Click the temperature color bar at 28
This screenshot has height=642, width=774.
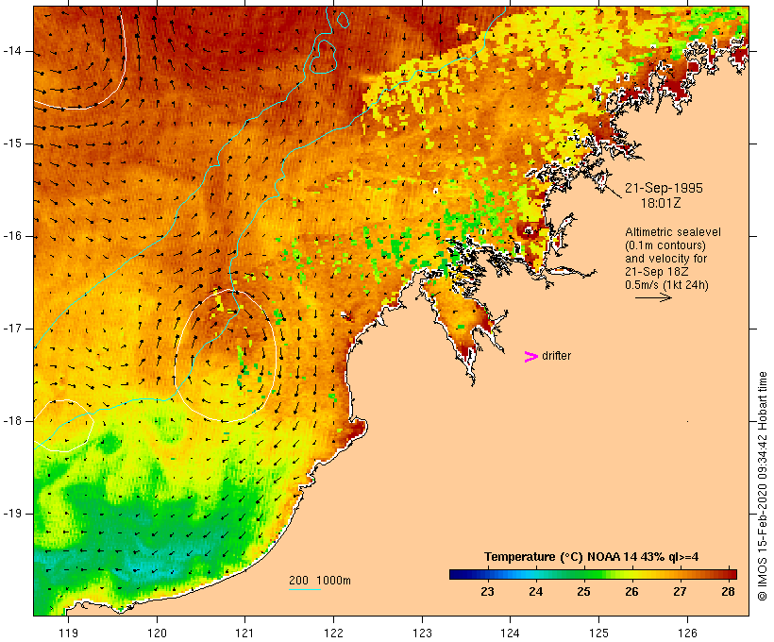[728, 574]
